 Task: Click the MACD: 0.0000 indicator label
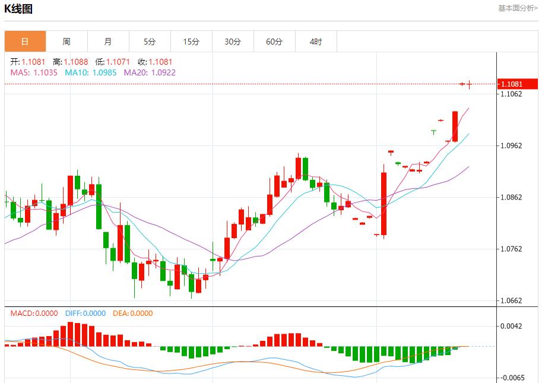[x=34, y=314]
